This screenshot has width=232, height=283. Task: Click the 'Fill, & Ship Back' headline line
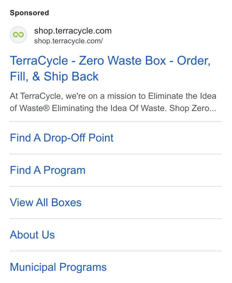pos(54,76)
